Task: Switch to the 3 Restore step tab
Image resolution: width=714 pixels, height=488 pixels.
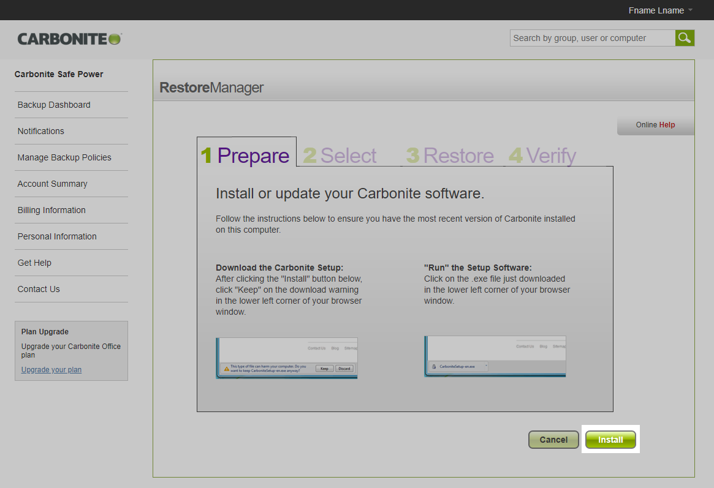Action: click(450, 156)
